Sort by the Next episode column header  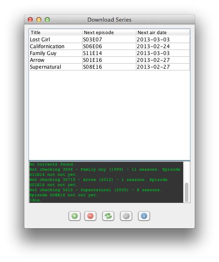tap(109, 32)
